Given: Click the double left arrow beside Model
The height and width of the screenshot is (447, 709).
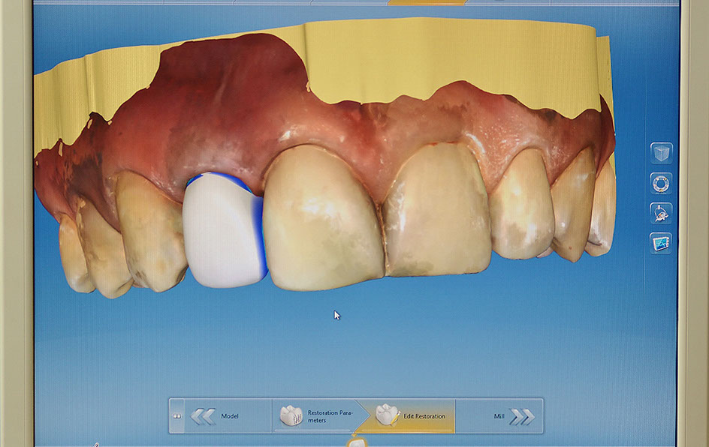Looking at the screenshot, I should (202, 416).
